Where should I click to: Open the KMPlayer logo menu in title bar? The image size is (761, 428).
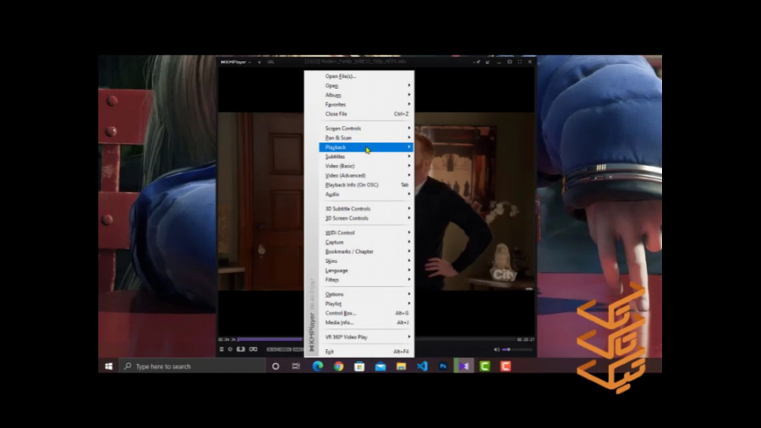point(235,62)
